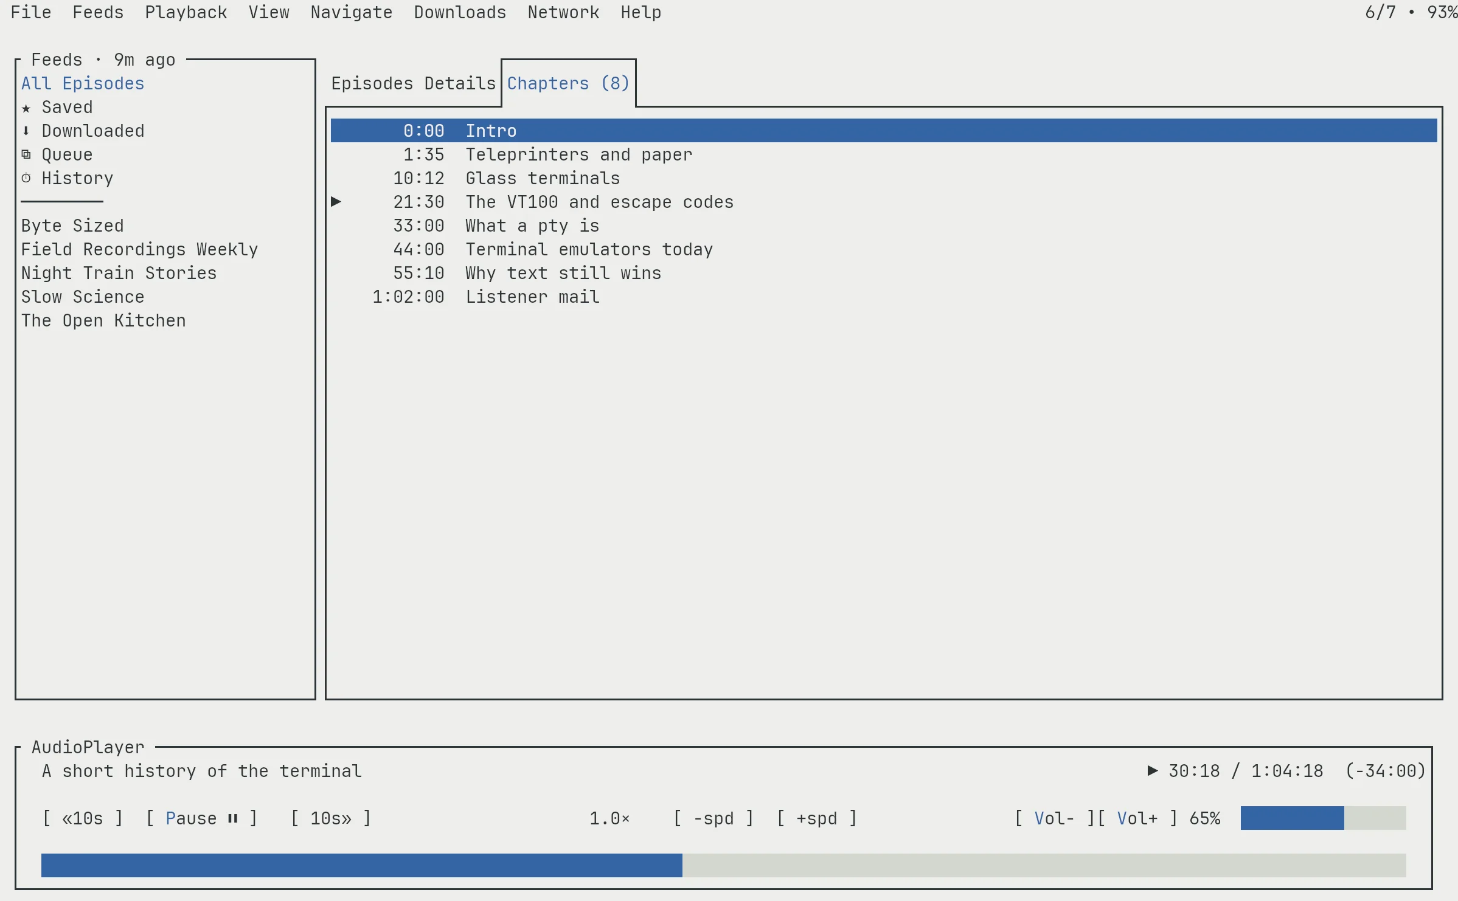
Task: Select the Chapters (8) tab
Action: point(568,83)
